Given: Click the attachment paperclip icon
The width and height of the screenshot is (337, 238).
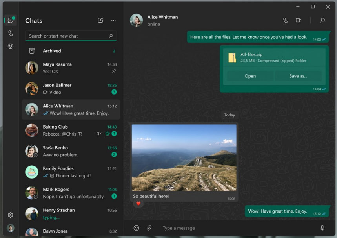Looking at the screenshot, I should (x=149, y=228).
